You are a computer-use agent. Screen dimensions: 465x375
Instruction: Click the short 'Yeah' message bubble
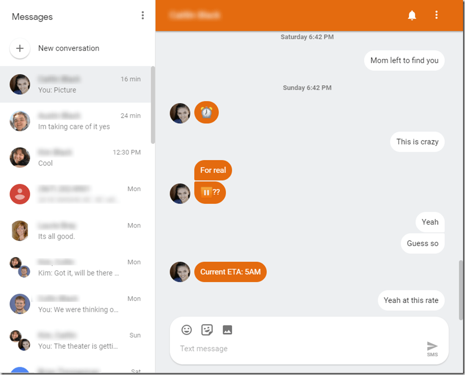pyautogui.click(x=430, y=222)
